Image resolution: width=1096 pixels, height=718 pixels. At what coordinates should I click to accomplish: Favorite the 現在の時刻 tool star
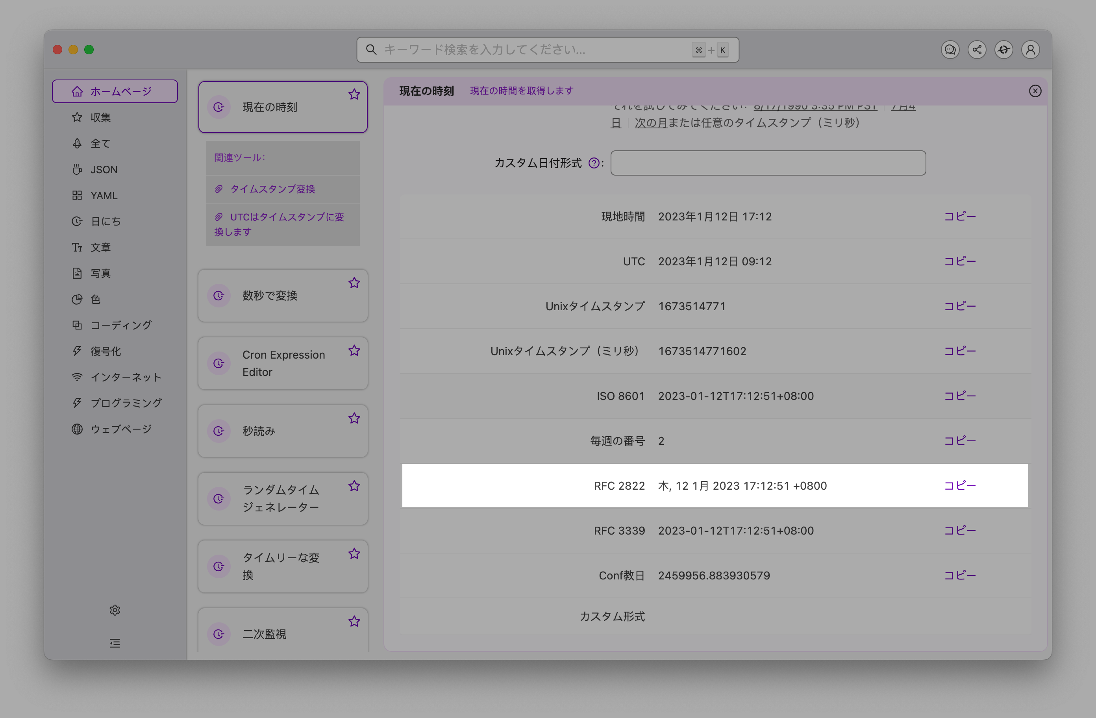354,94
